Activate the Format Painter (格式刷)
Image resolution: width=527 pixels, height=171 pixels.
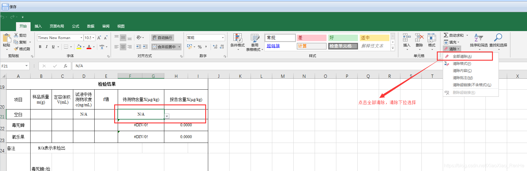(22, 49)
